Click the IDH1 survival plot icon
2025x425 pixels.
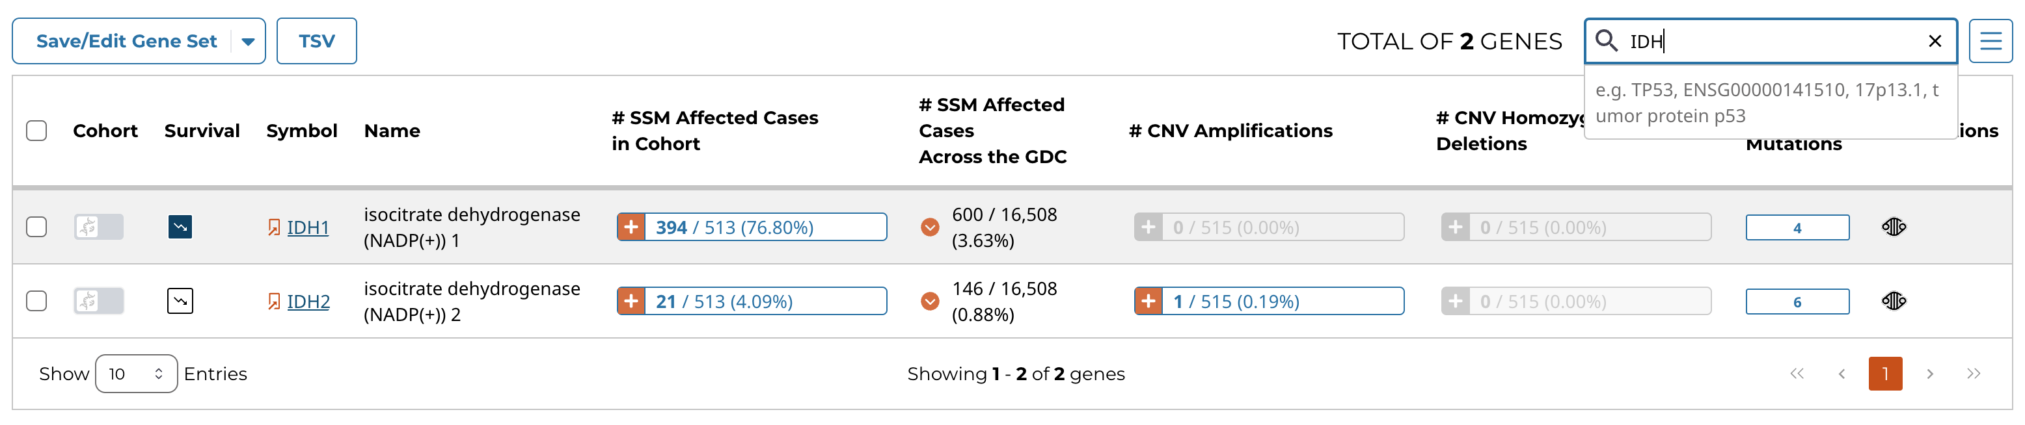coord(180,227)
